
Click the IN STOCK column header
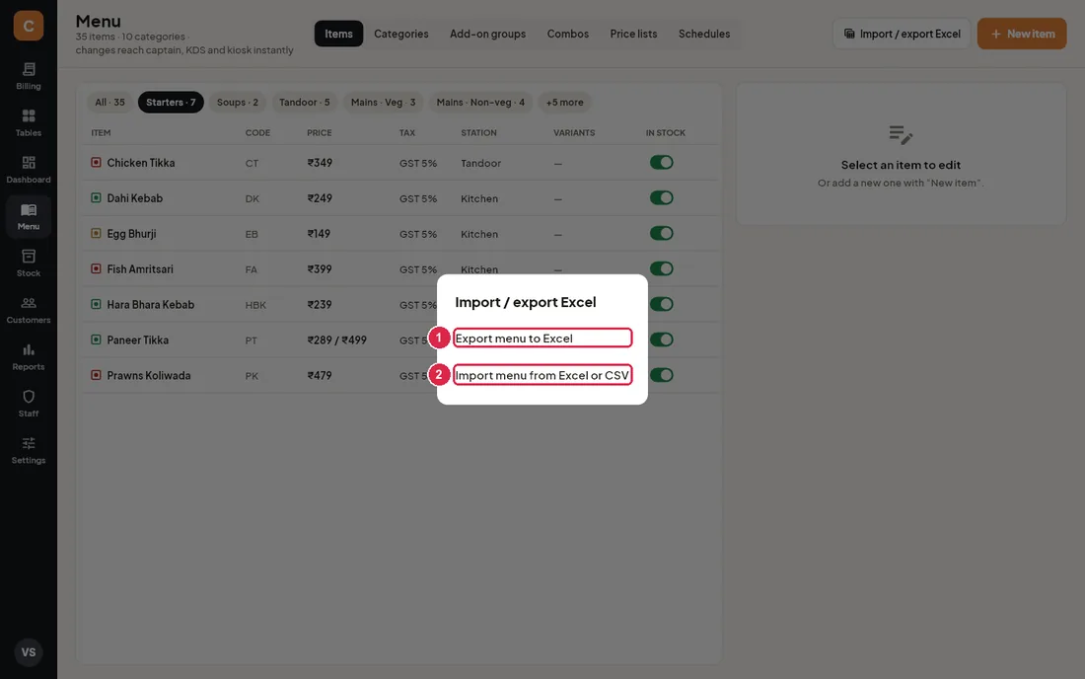[x=666, y=133]
